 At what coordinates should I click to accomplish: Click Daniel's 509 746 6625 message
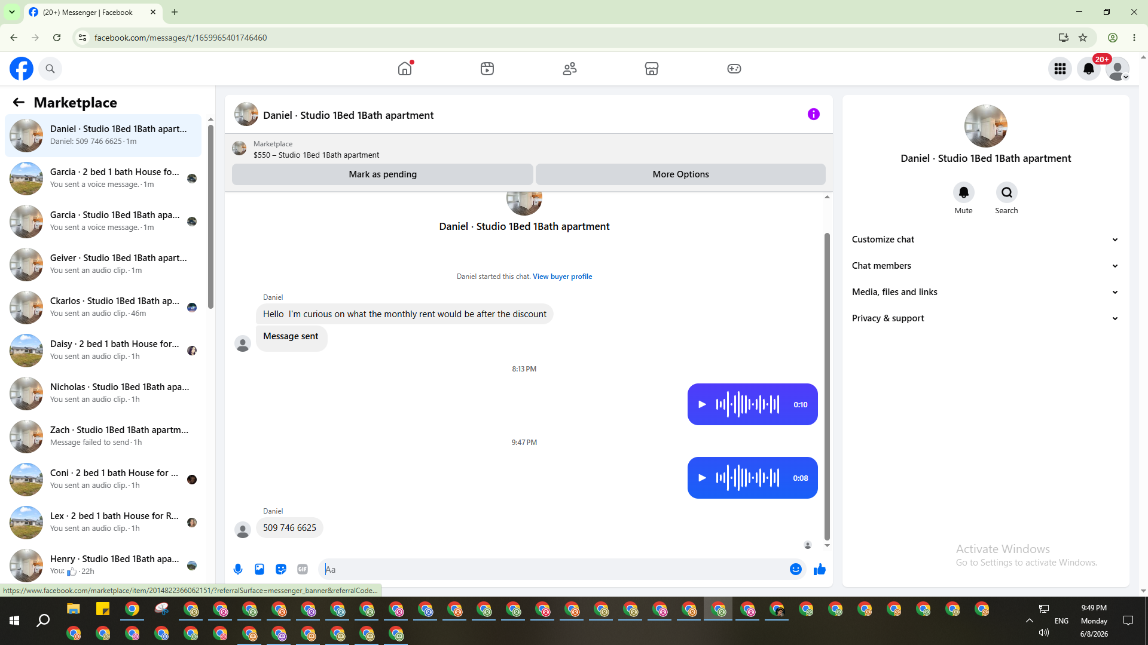click(x=289, y=528)
